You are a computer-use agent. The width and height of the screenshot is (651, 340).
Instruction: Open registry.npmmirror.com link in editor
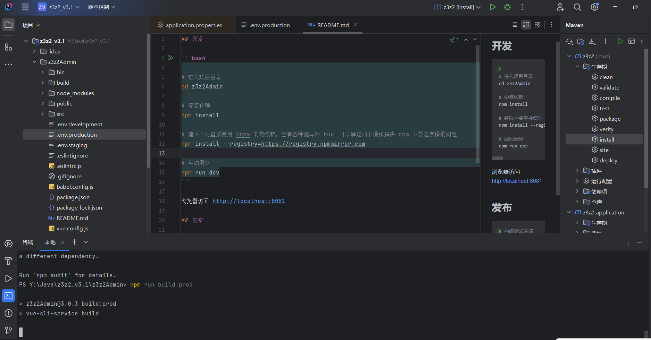coord(313,144)
